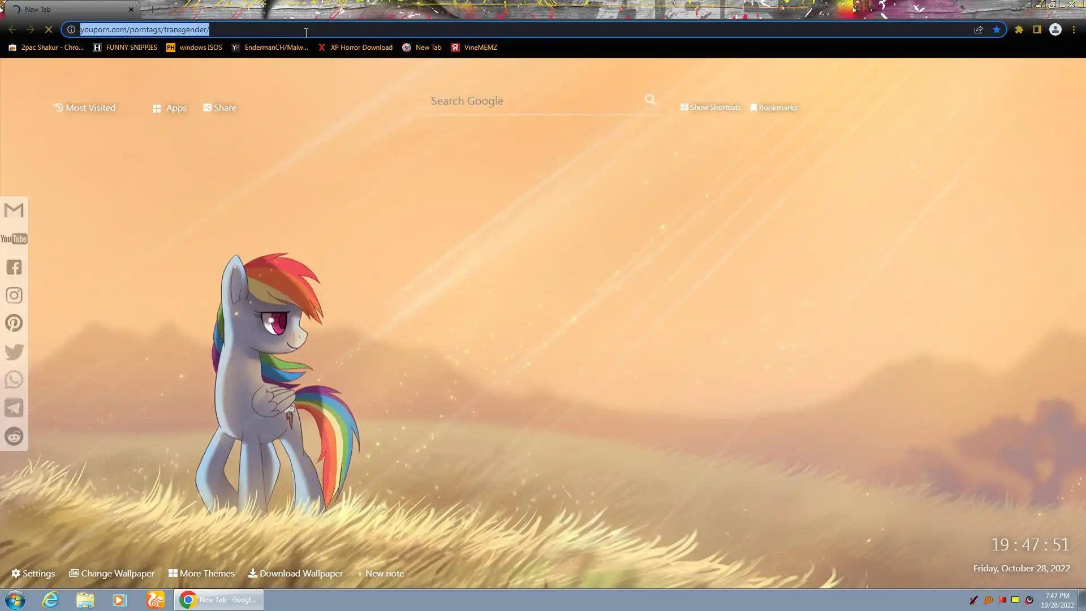Screen dimensions: 1086x611
Task: Open the Chrome extensions puzzle icon
Action: (1019, 29)
